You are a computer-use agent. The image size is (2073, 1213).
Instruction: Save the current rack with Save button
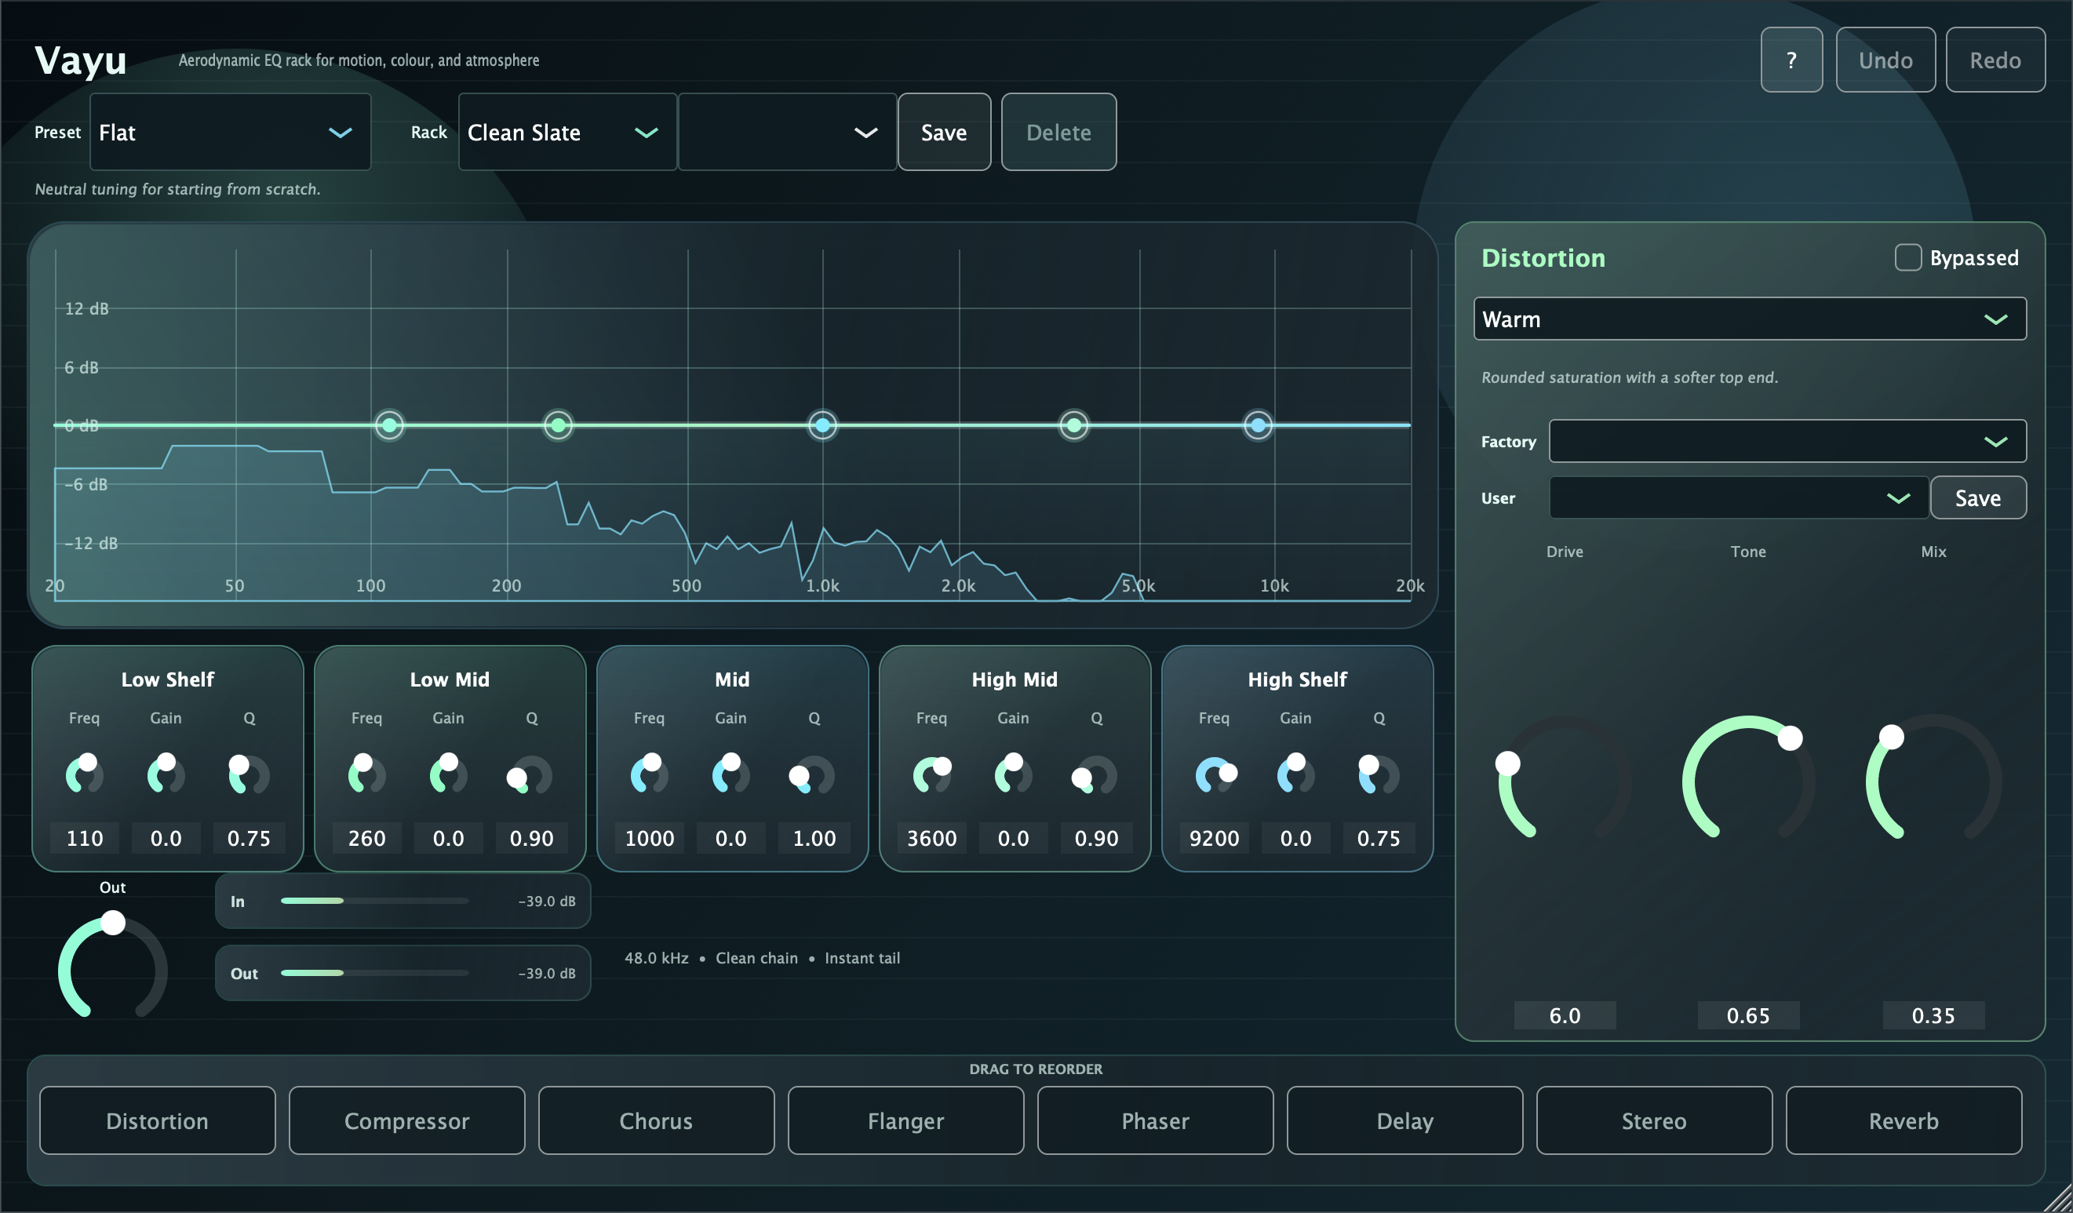[944, 132]
